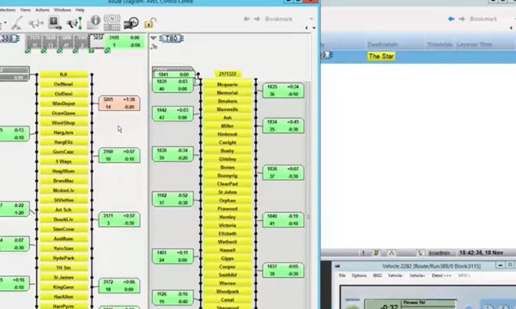
Task: Click the back arrow beside Bookmark in right window
Action: 451,19
